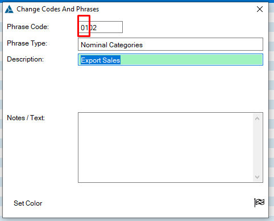The width and height of the screenshot is (274, 221).
Task: Click the Notes vertical scrollbar track
Action: (257, 148)
